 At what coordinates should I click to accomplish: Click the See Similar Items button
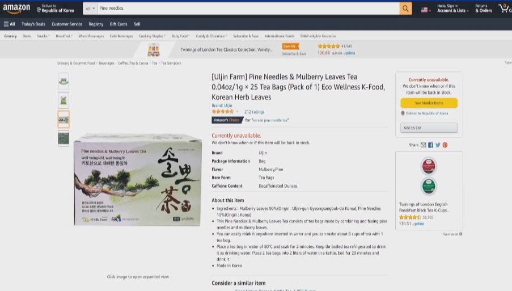[x=429, y=103]
